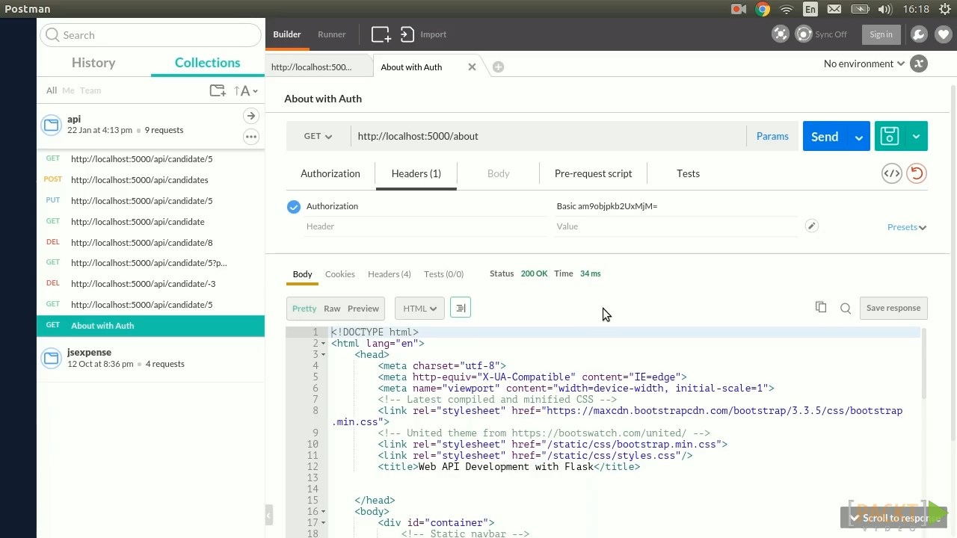Toggle Sync Off status button

(822, 34)
